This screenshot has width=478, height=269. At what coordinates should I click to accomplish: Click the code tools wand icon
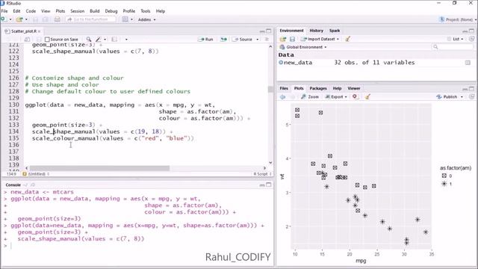(98, 40)
